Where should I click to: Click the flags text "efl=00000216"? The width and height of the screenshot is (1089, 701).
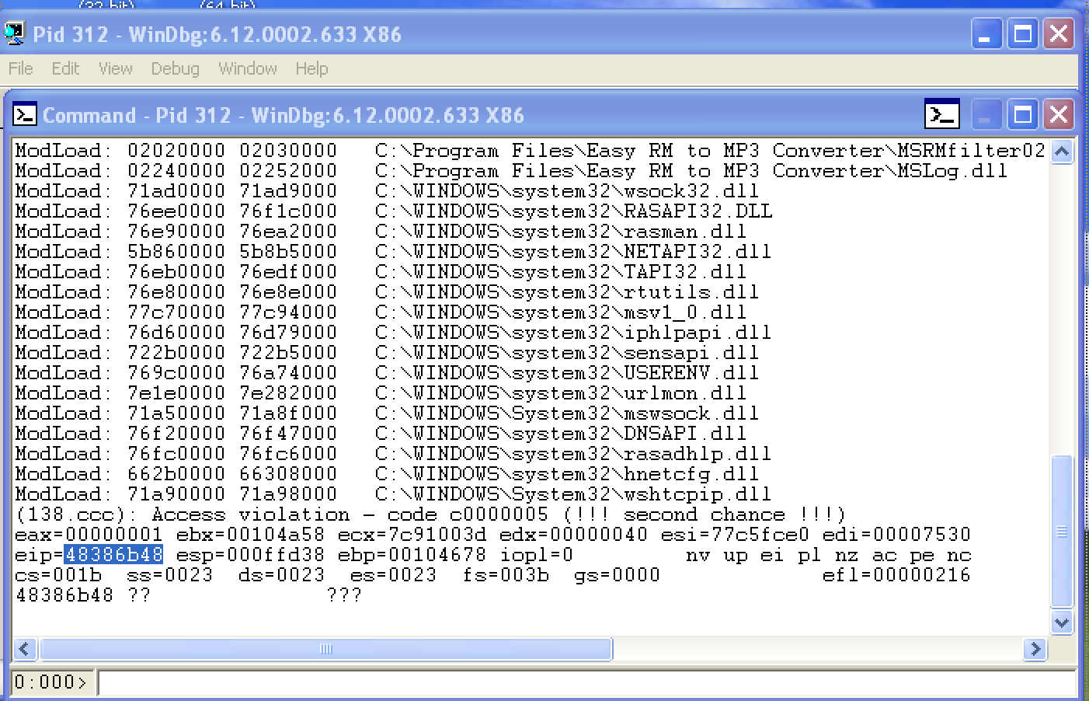pos(896,575)
